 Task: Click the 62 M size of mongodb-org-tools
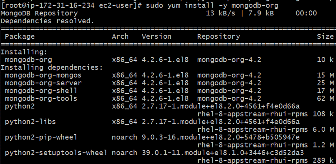point(326,98)
